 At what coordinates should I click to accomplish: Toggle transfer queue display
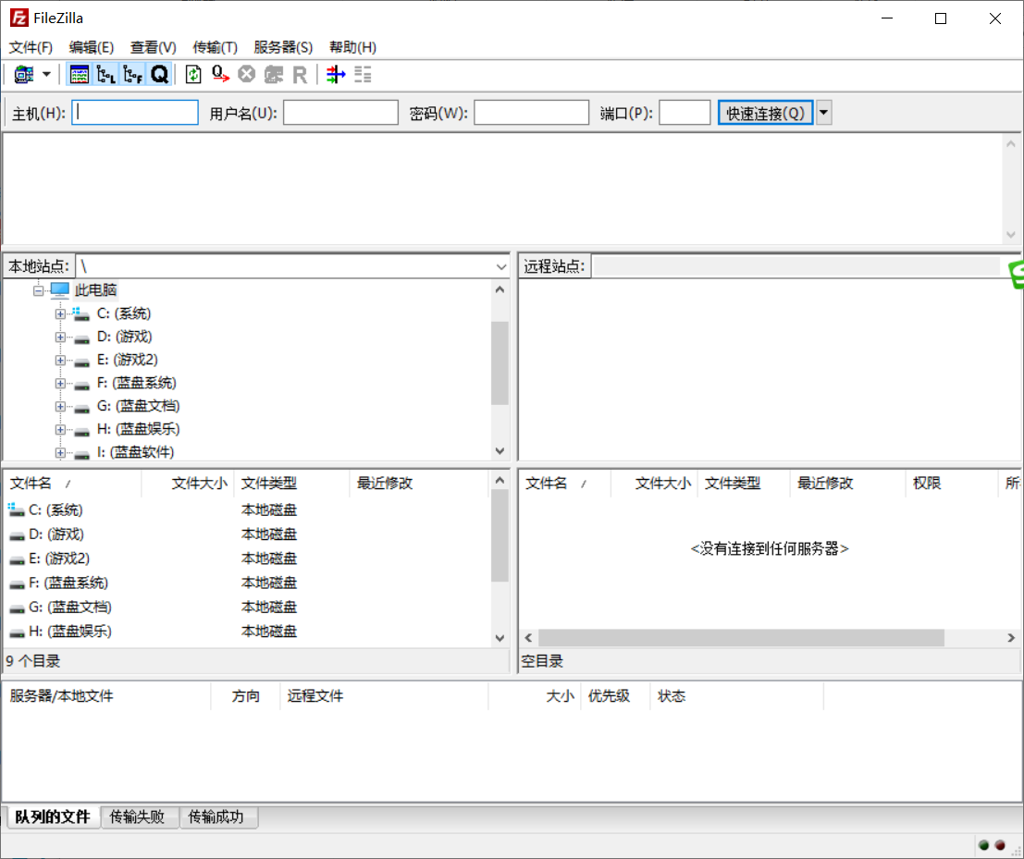[x=159, y=74]
